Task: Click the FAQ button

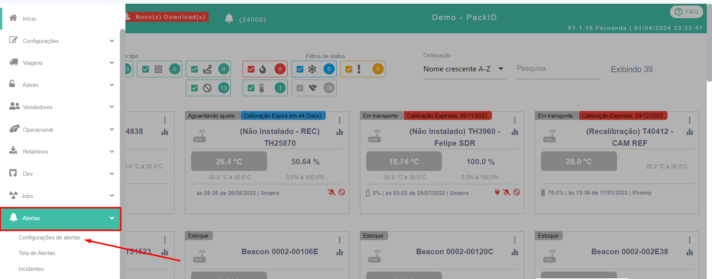Action: [x=687, y=12]
